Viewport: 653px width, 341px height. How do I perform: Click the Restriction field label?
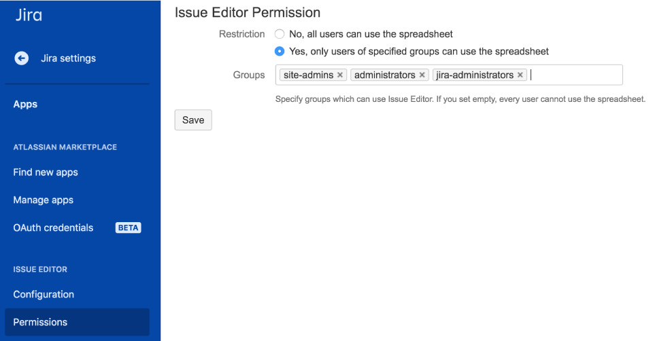(x=242, y=34)
